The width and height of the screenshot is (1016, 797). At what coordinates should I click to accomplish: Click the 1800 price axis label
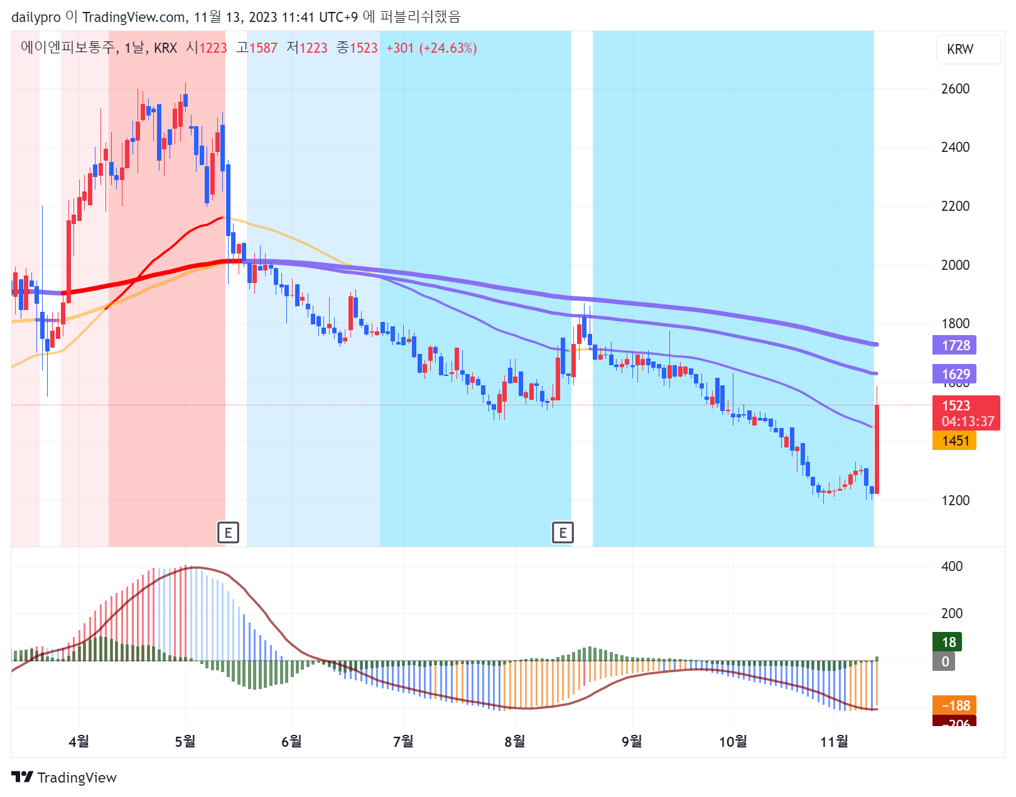(x=955, y=324)
